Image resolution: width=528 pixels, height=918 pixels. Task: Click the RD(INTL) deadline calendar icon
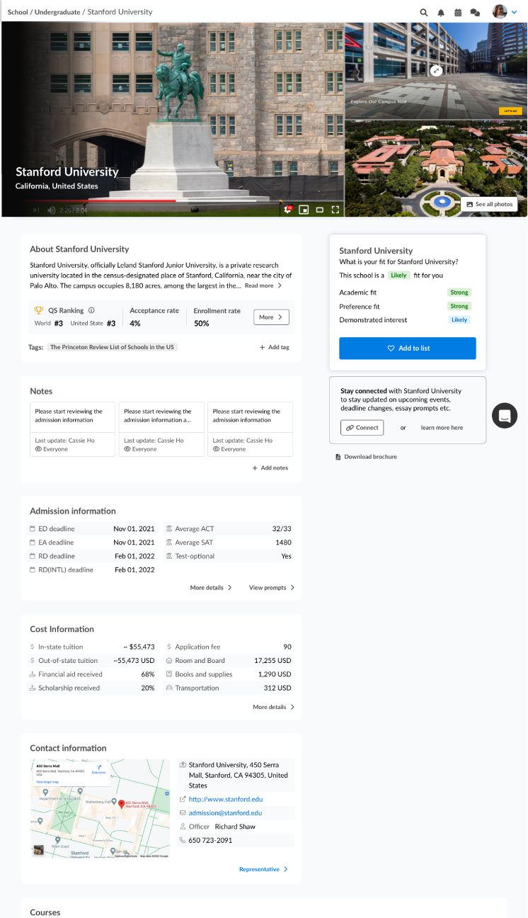click(x=32, y=569)
